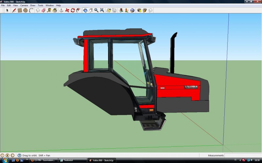Click the greyed Share Component icon
This screenshot has height=163, width=262.
click(150, 10)
